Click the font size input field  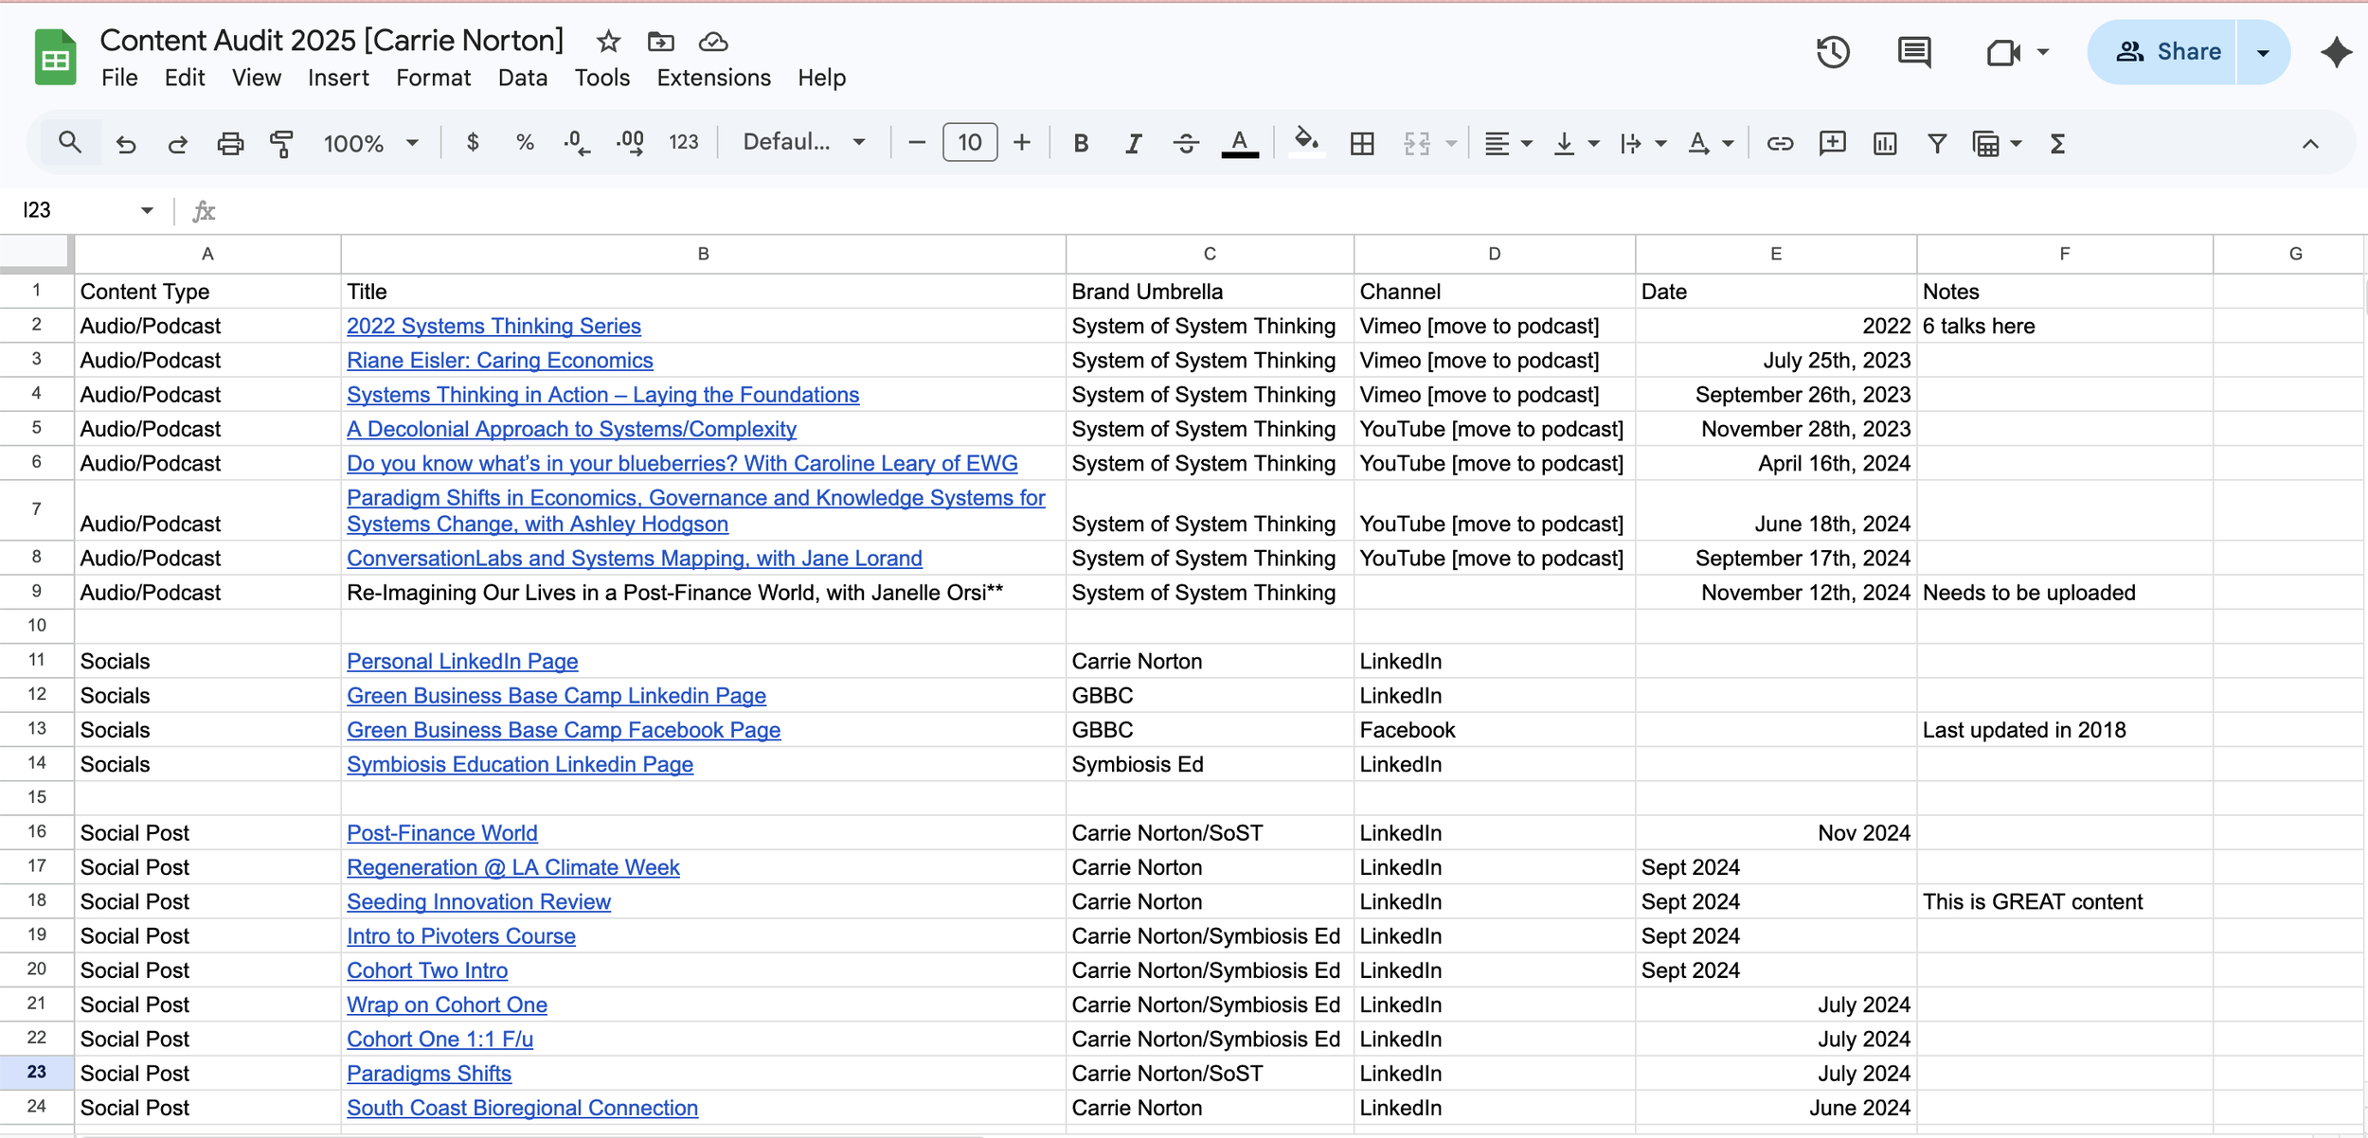click(x=969, y=143)
